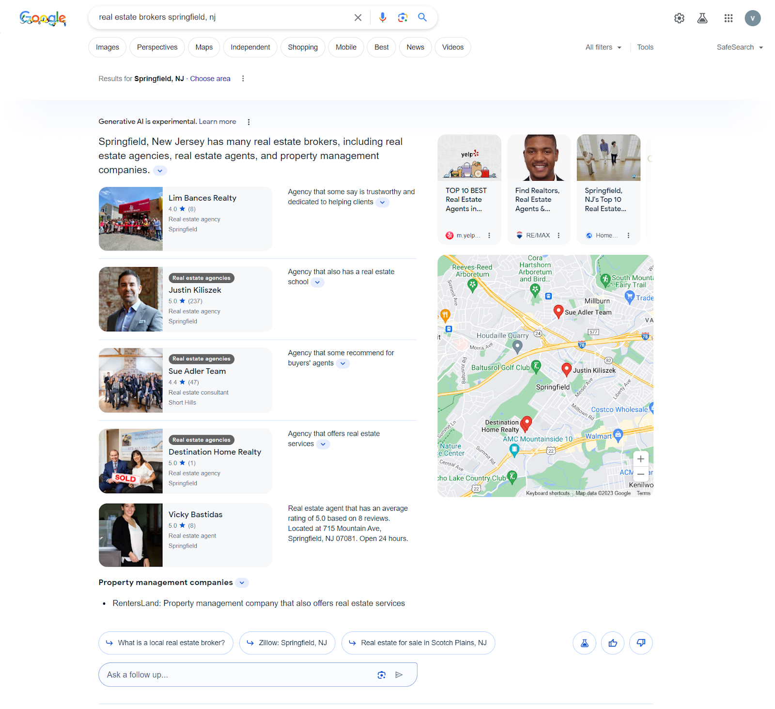
Task: Click the Learn more link
Action: point(217,122)
